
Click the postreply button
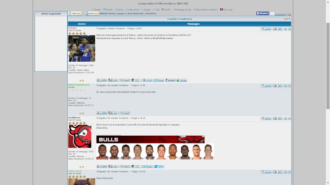pos(92,14)
